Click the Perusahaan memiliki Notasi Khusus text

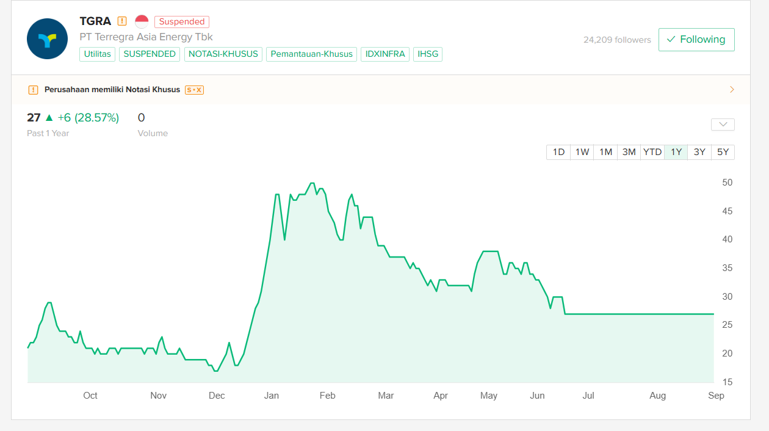tap(112, 90)
